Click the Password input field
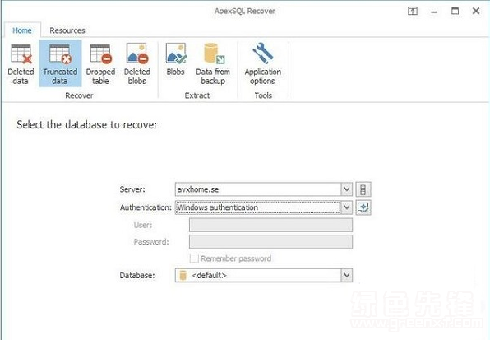This screenshot has width=490, height=340. 270,242
